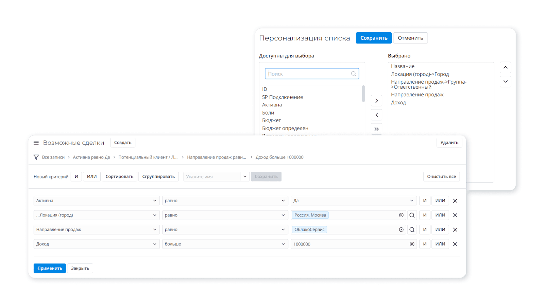Open lookup search for ОблакоСервис row

(x=412, y=230)
